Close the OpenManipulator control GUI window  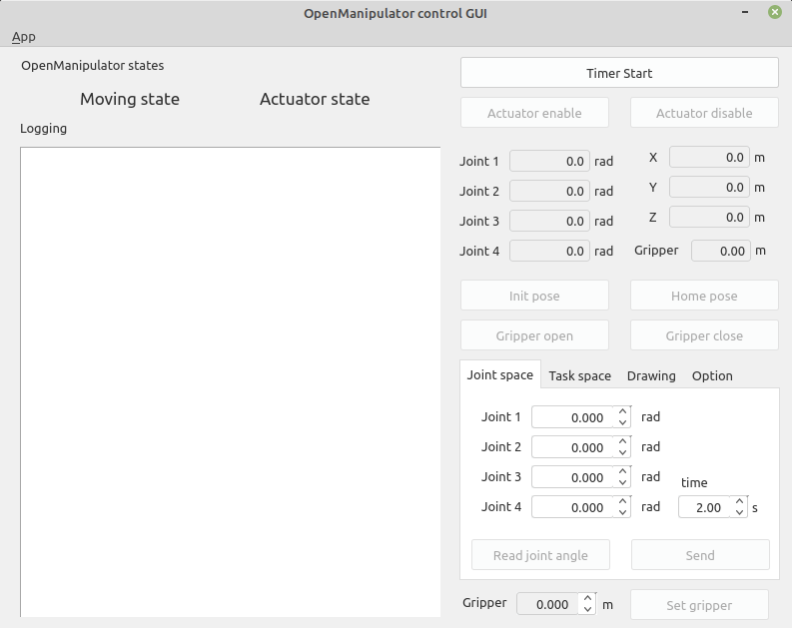pos(775,12)
